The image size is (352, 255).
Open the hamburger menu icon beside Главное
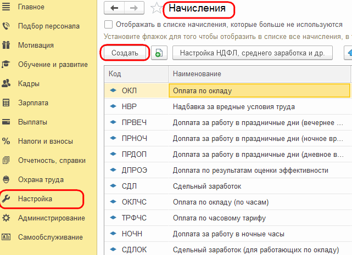tap(6, 7)
